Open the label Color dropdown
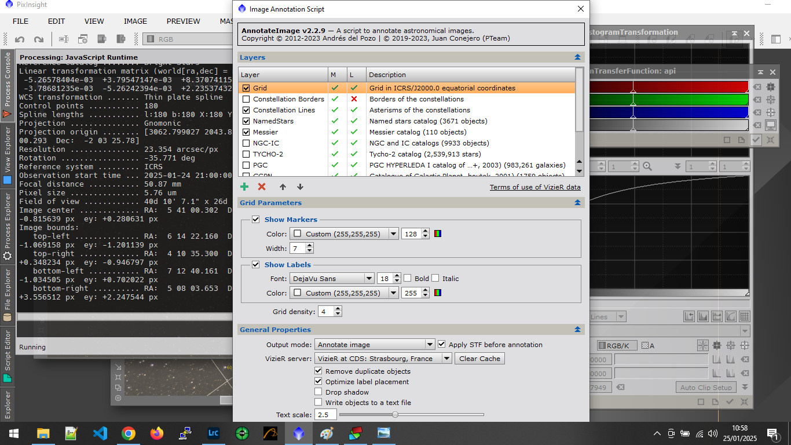 pyautogui.click(x=344, y=293)
